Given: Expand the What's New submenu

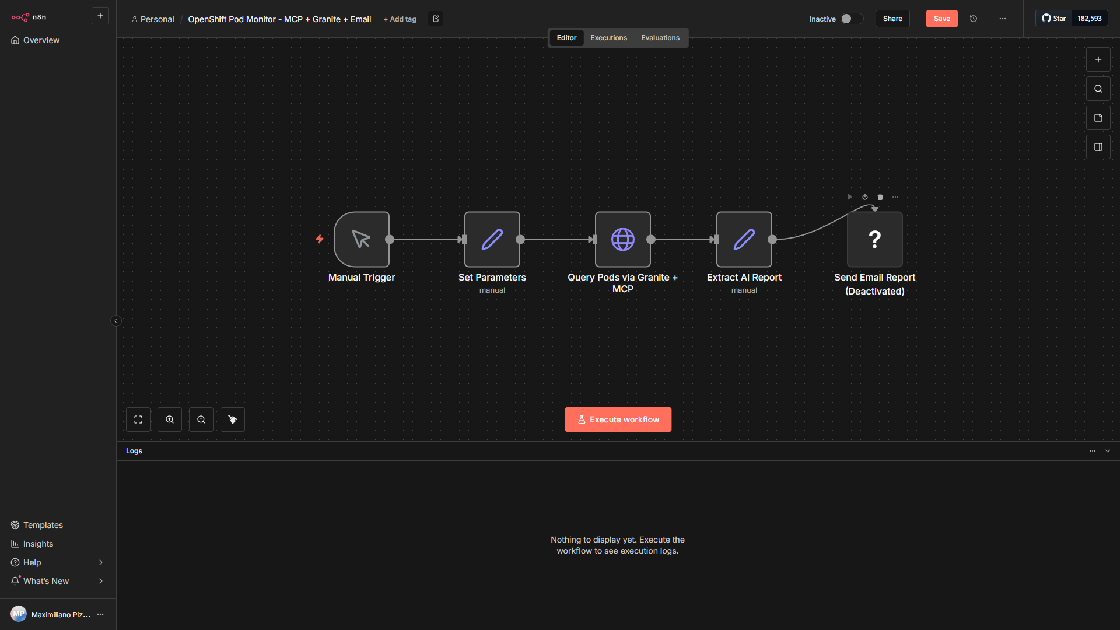Looking at the screenshot, I should (x=100, y=581).
